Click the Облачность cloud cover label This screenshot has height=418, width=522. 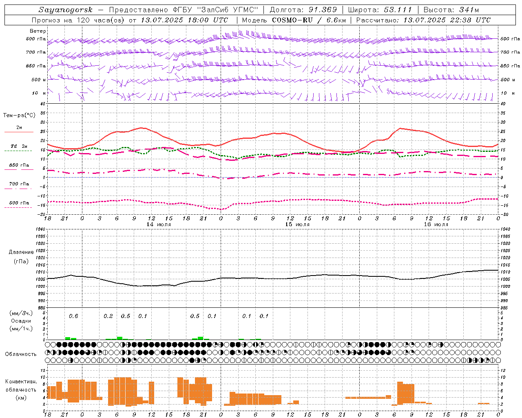pos(21,354)
